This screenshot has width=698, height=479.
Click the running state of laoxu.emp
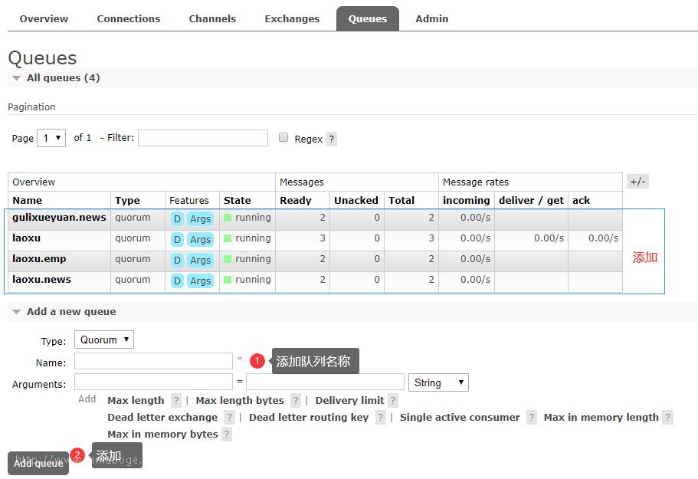click(247, 259)
